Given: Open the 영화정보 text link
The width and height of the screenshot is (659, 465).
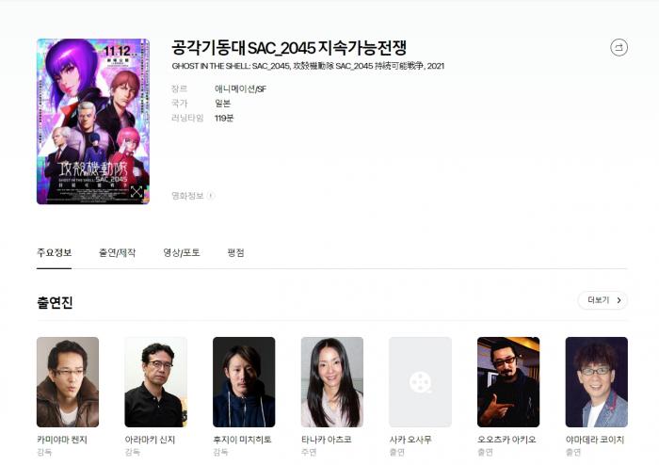Looking at the screenshot, I should point(186,196).
